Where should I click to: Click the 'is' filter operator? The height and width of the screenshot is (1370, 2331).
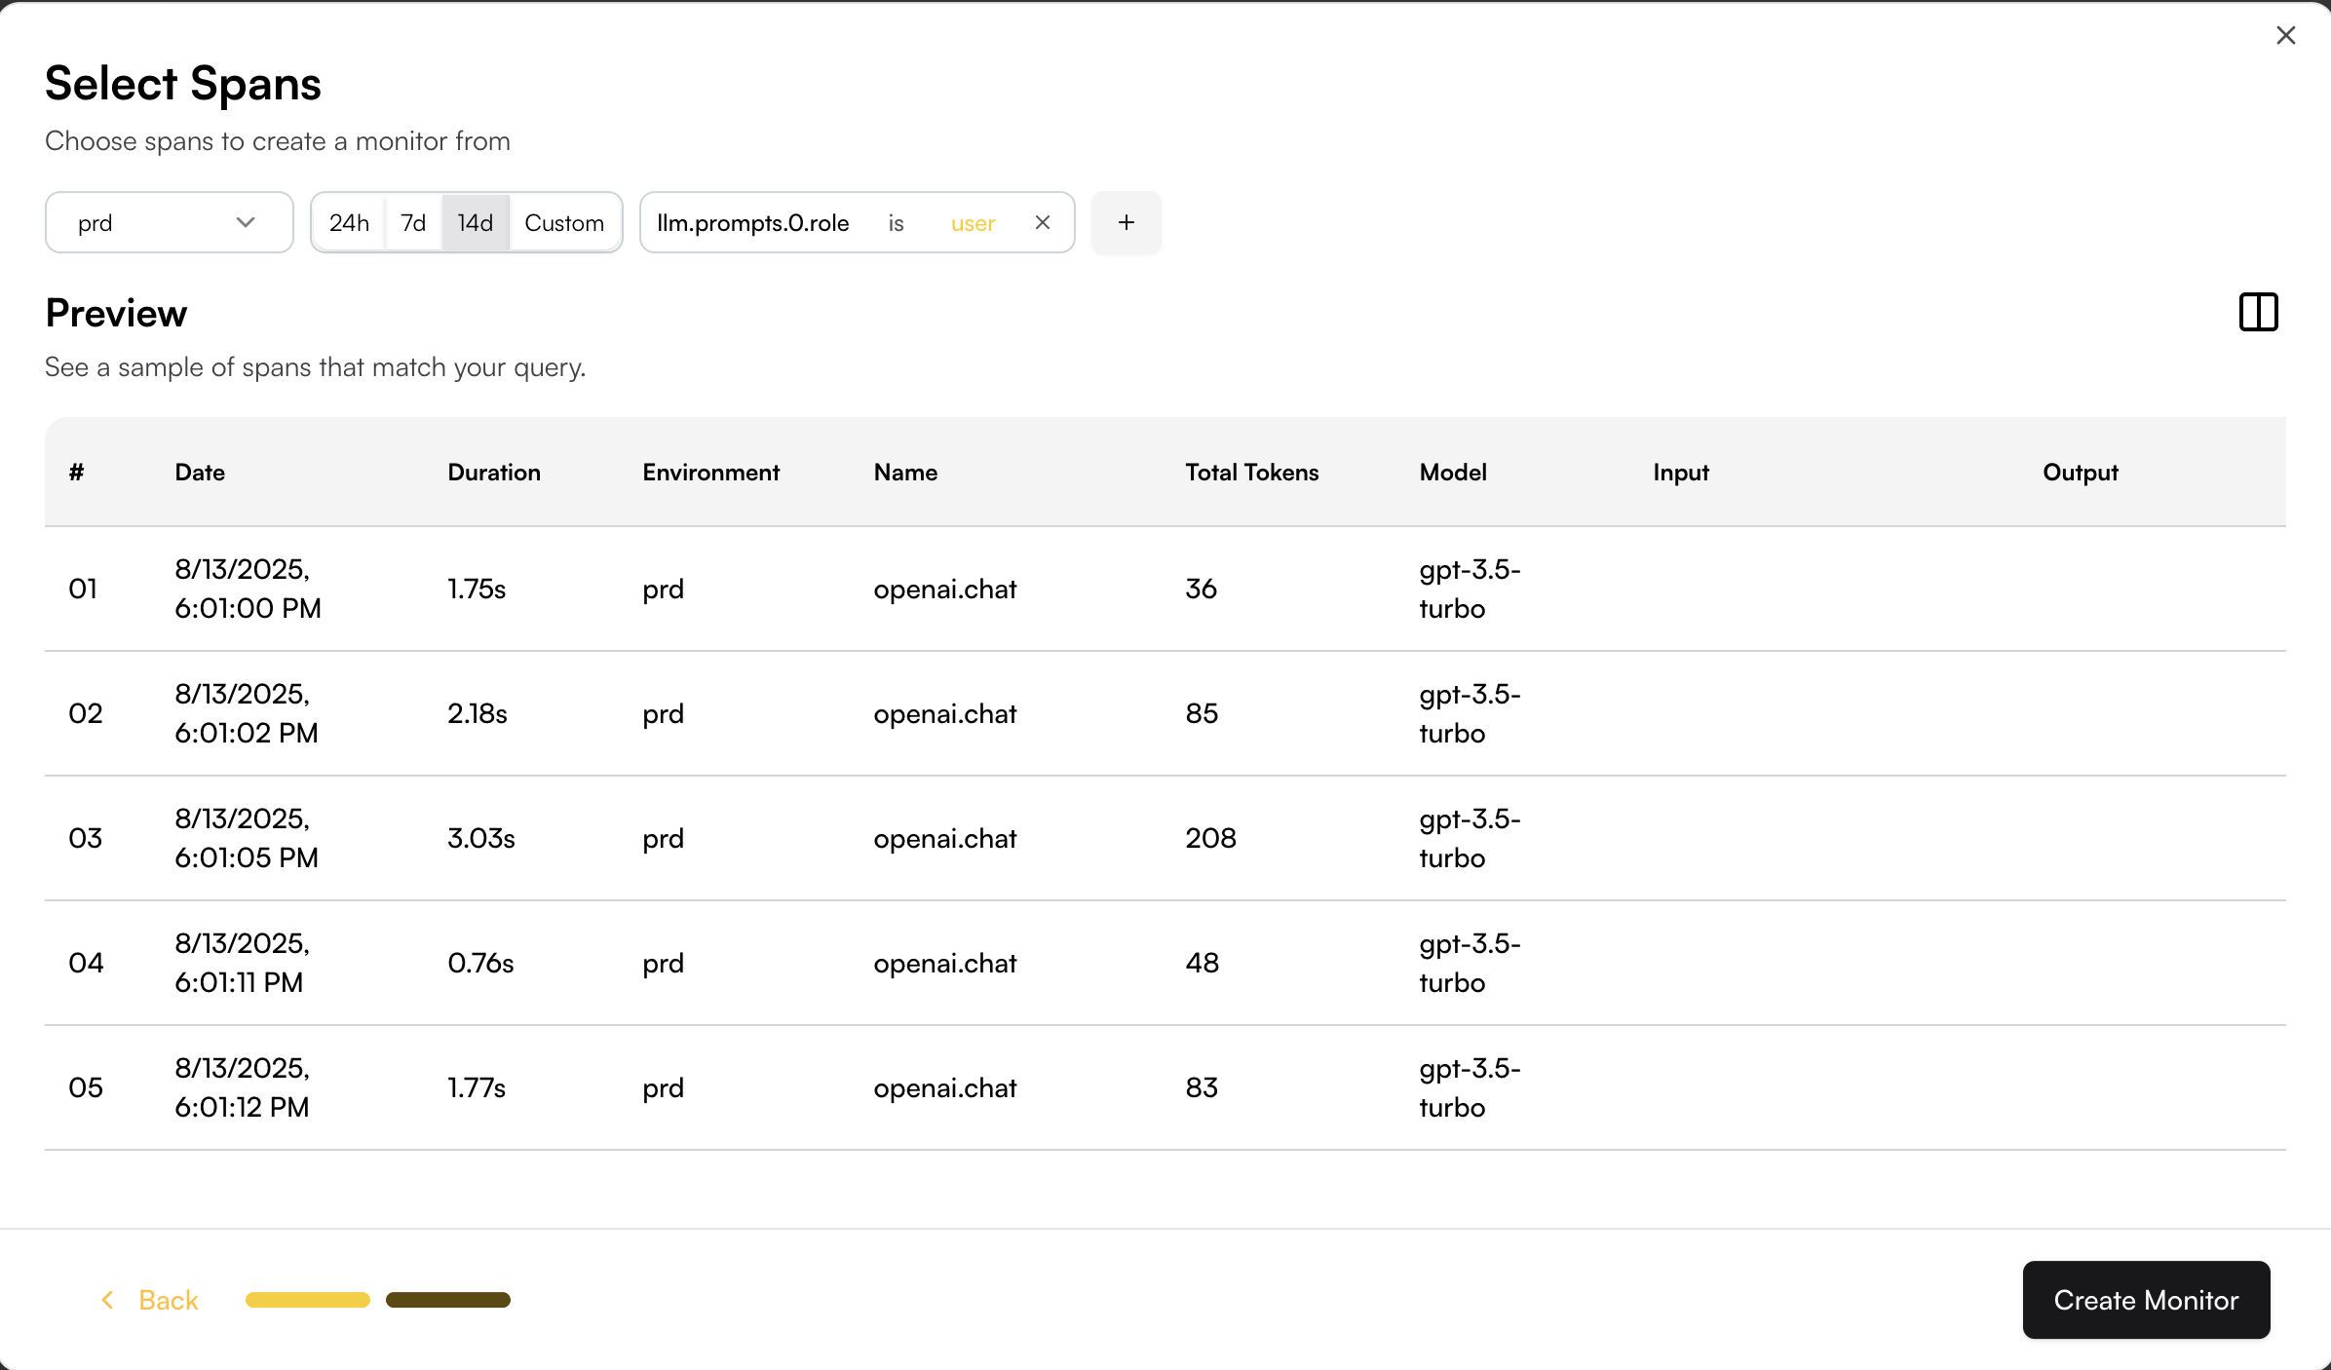click(x=896, y=223)
